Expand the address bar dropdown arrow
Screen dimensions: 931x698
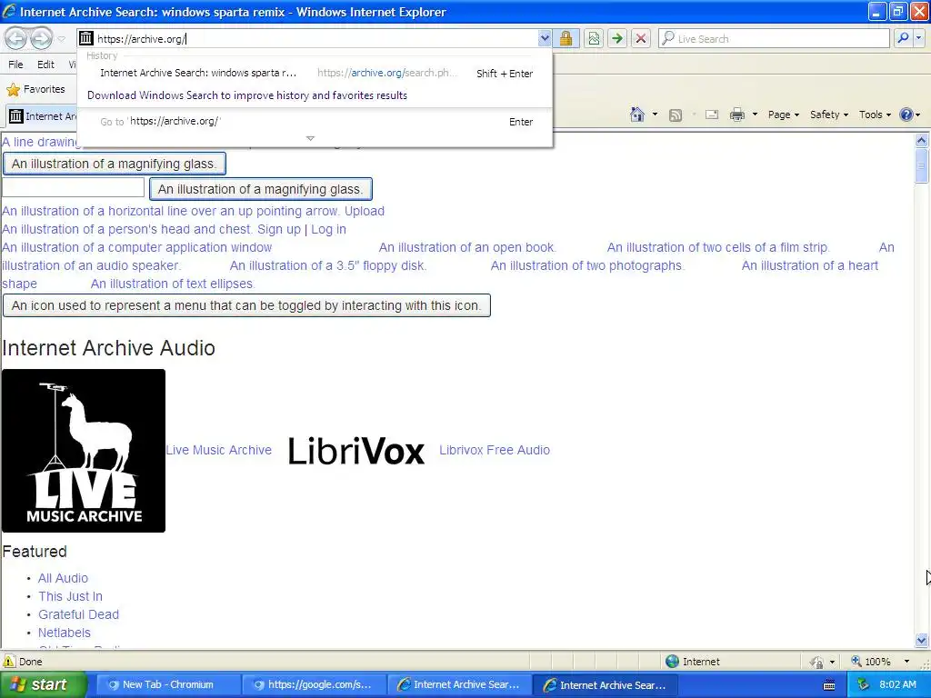click(545, 38)
